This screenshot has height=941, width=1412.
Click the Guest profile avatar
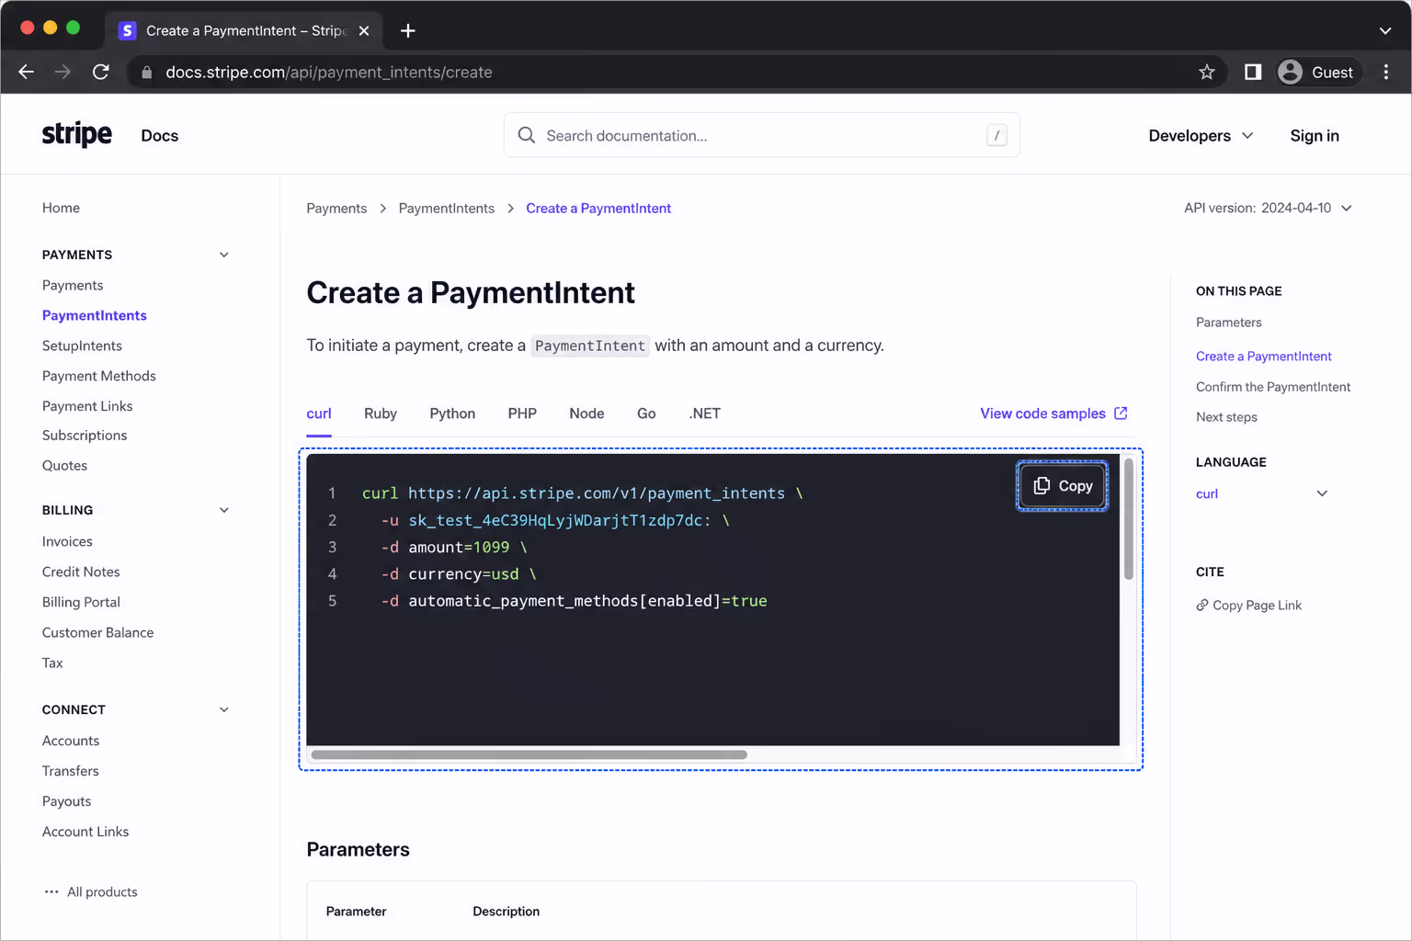pos(1291,72)
